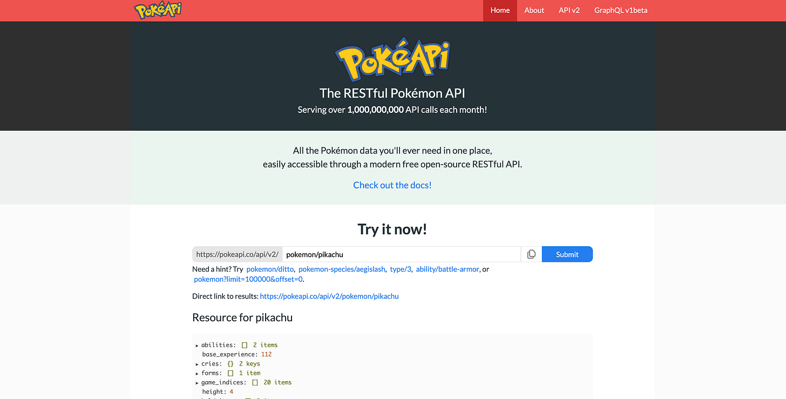Click the https://pokeapi.co/api/v2/ prefix label
This screenshot has width=786, height=399.
tap(237, 254)
